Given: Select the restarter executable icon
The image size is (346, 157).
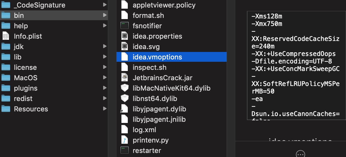Looking at the screenshot, I should click(x=124, y=150).
